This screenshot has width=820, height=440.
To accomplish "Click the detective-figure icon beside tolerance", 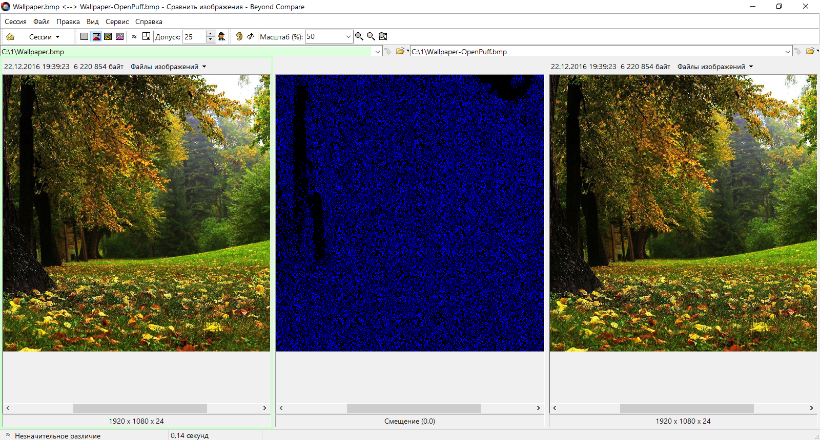I will click(221, 36).
